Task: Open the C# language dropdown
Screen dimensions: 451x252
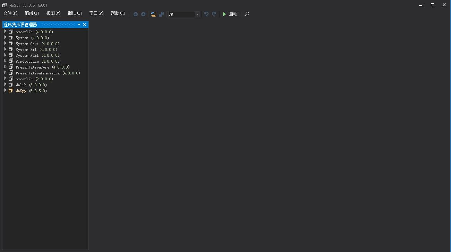Action: 197,14
